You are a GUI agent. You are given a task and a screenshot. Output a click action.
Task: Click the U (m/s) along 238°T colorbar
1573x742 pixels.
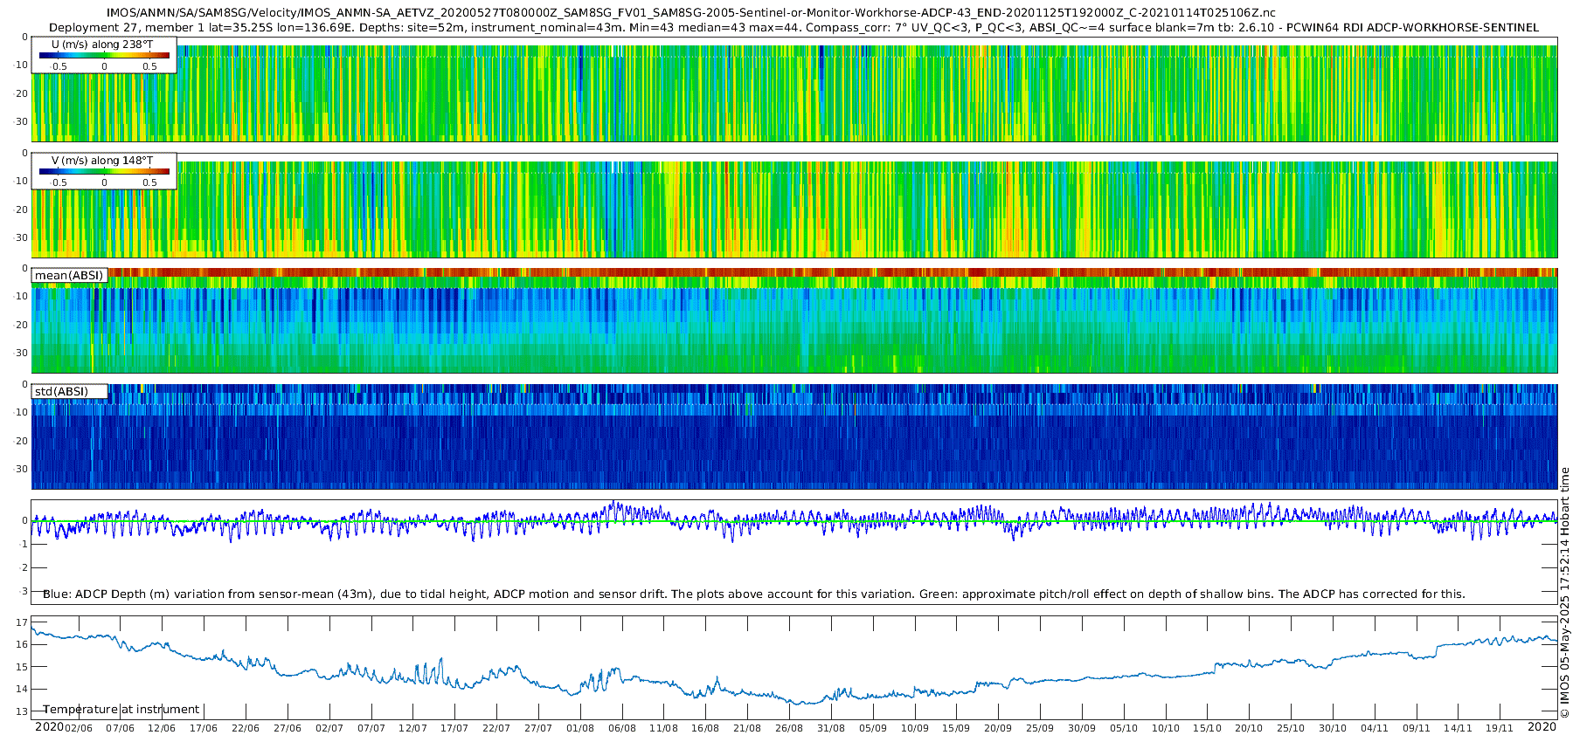click(104, 55)
